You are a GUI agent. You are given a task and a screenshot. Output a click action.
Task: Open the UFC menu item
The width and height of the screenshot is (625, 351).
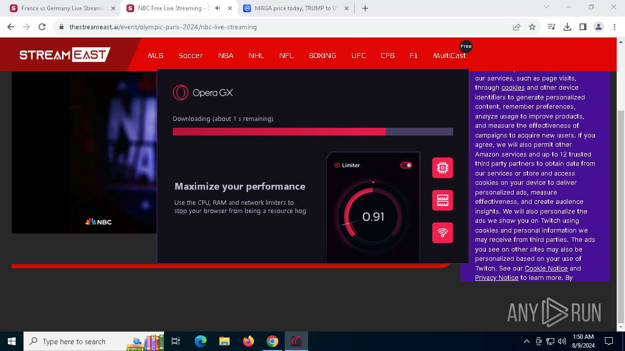click(358, 56)
